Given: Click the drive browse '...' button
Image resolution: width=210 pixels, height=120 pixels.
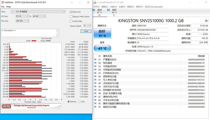Looking at the screenshot, I should tap(13, 12).
